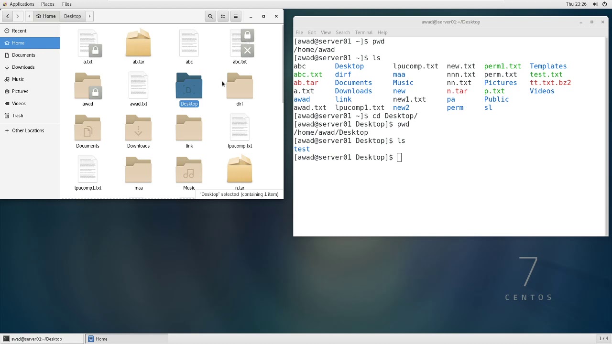The image size is (612, 344).
Task: Open the Terminal window's View menu
Action: 326,32
